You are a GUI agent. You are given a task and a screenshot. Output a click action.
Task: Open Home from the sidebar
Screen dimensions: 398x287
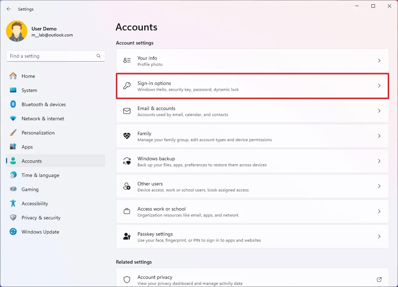[x=29, y=76]
